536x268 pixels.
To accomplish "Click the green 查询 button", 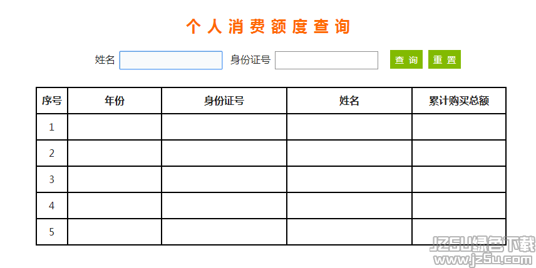I will click(x=406, y=59).
